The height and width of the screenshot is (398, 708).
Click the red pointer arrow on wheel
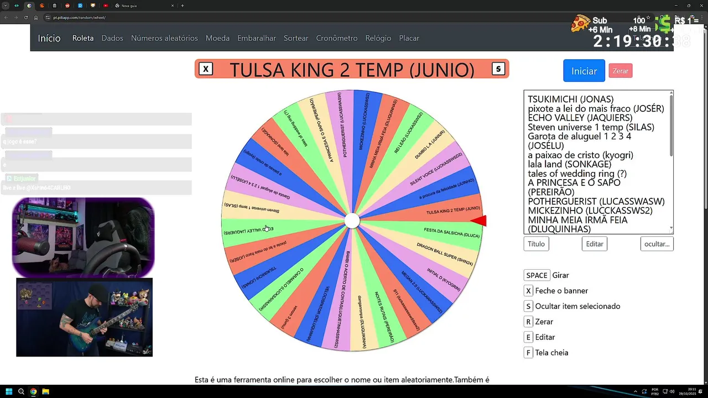pos(478,221)
